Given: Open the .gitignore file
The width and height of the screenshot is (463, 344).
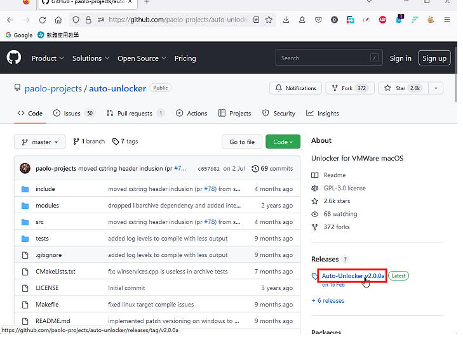Looking at the screenshot, I should pos(48,255).
